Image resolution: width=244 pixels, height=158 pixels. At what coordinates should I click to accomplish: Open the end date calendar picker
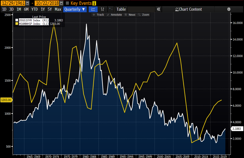pyautogui.click(x=61, y=3)
